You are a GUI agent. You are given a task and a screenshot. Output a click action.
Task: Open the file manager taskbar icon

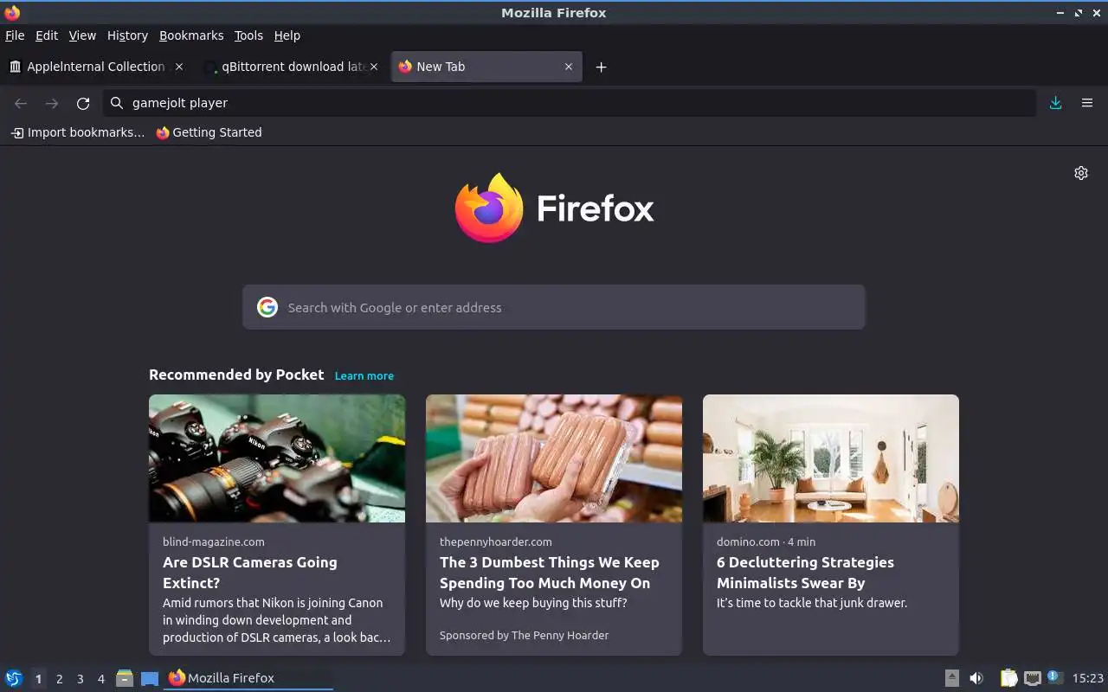[125, 678]
